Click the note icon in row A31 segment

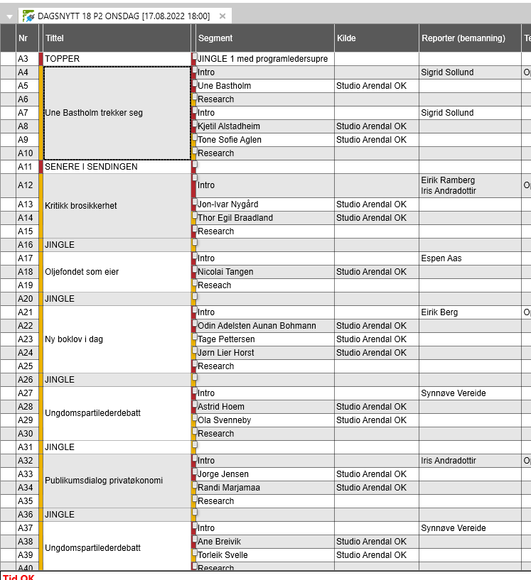point(194,444)
